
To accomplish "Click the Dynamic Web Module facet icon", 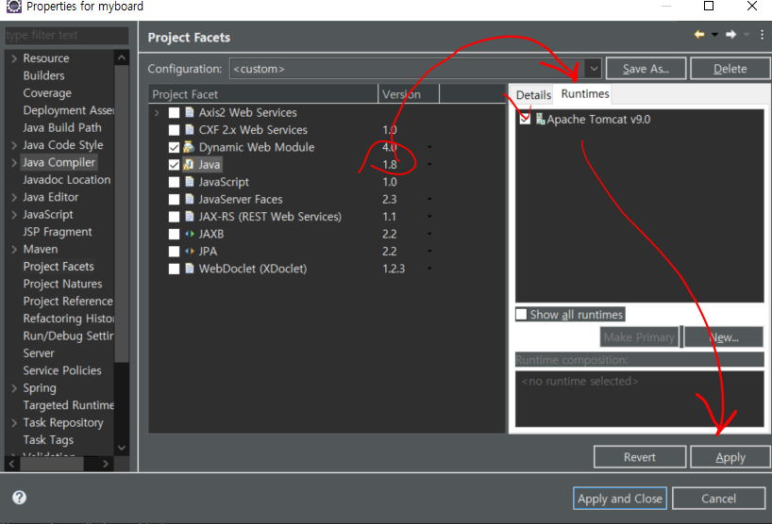I will click(x=189, y=147).
